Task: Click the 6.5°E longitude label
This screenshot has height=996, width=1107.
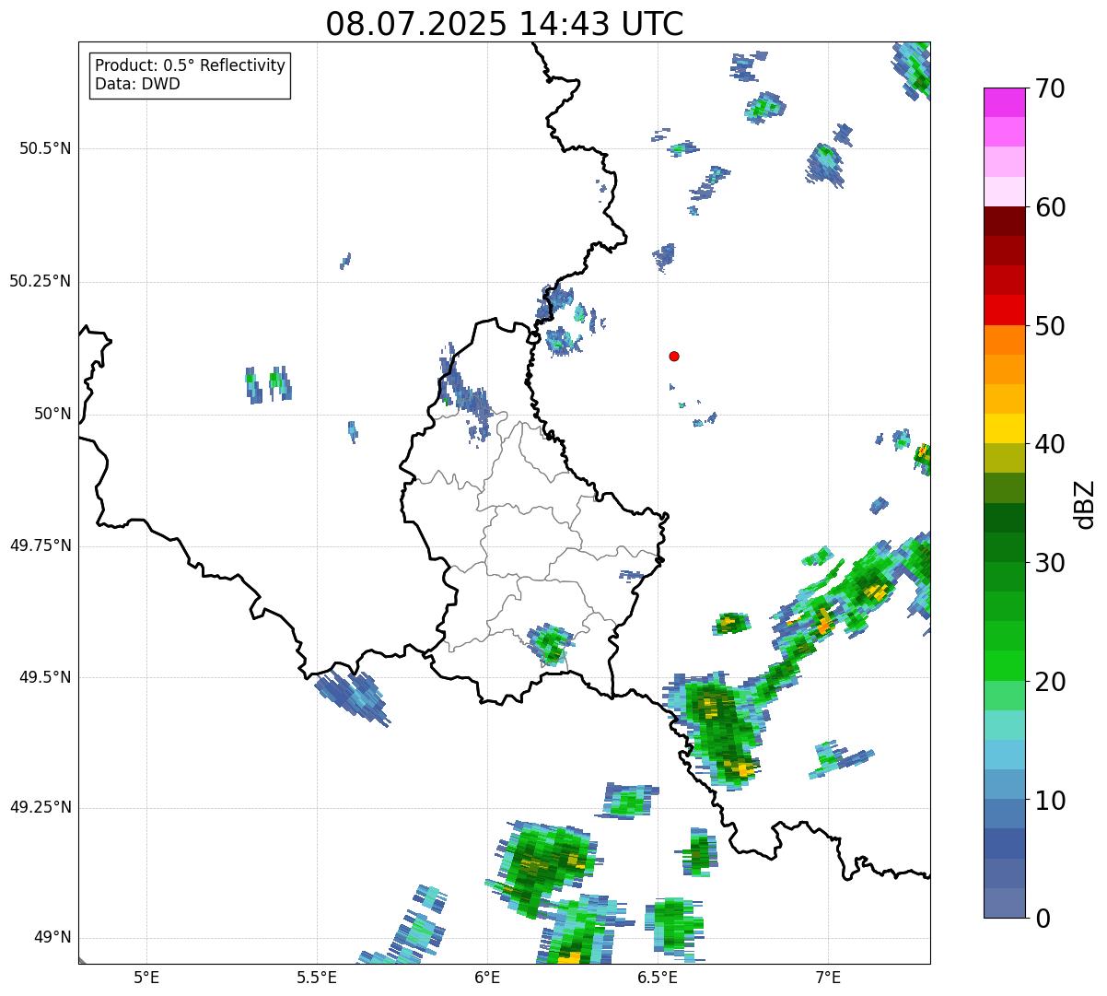Action: tap(658, 977)
